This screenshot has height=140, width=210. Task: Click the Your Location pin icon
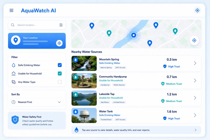tap(16, 40)
